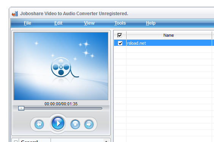The height and width of the screenshot is (142, 214).
Task: Open the Help menu
Action: (x=151, y=23)
